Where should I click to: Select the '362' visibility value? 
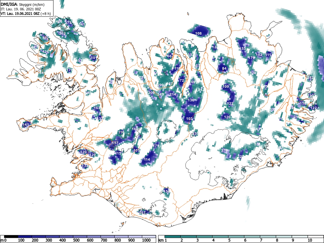pos(62,33)
